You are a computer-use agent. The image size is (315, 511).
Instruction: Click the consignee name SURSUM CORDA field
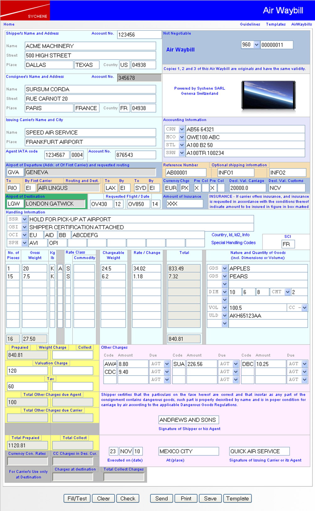click(x=90, y=89)
